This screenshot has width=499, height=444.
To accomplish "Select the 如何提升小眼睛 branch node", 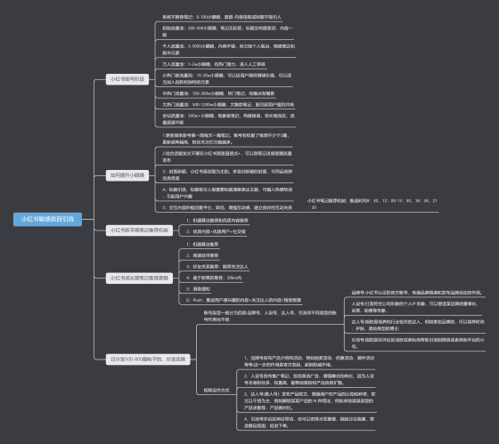I will [127, 175].
